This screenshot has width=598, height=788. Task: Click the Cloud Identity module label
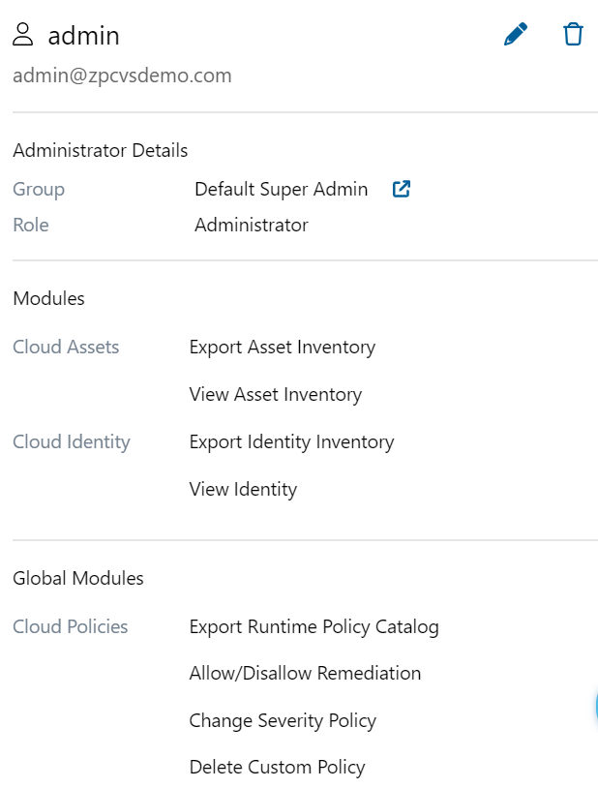71,441
